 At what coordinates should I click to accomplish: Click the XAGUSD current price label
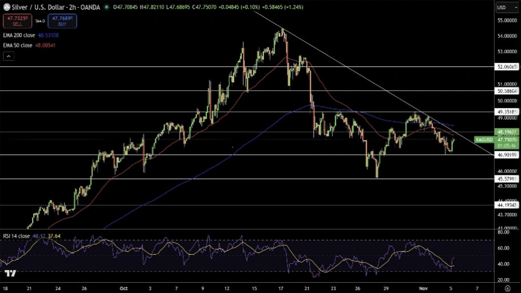tap(497, 139)
